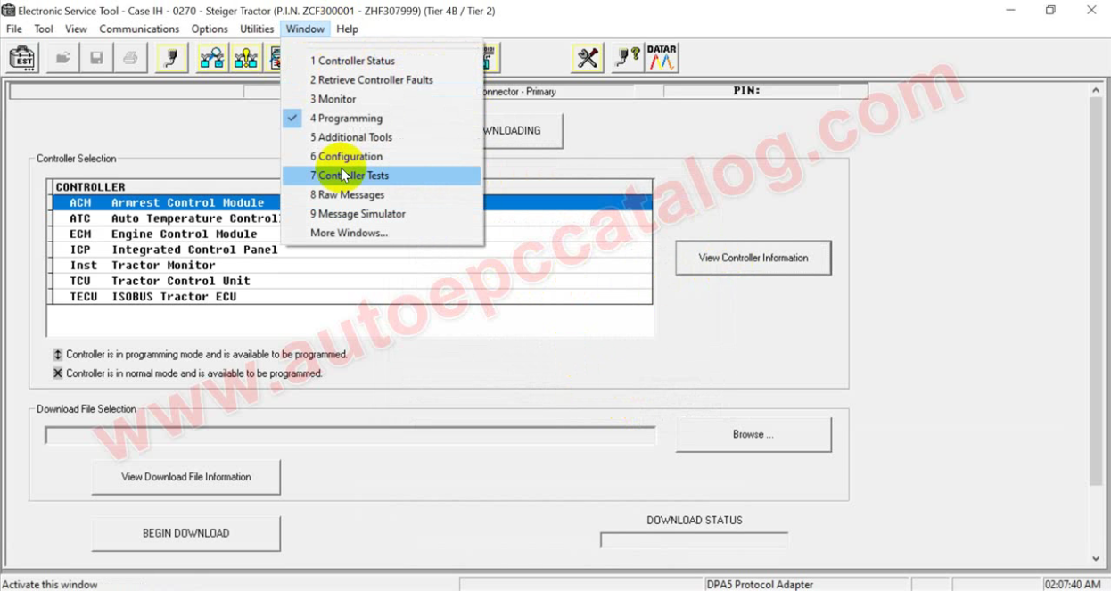This screenshot has width=1111, height=591.
Task: Click the Browse... button
Action: [753, 435]
